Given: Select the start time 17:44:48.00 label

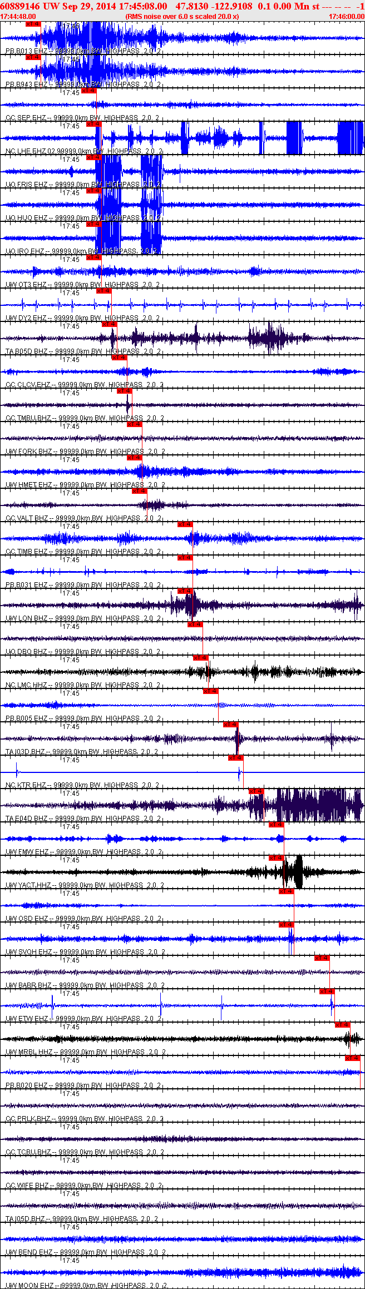Looking at the screenshot, I should pos(18,17).
